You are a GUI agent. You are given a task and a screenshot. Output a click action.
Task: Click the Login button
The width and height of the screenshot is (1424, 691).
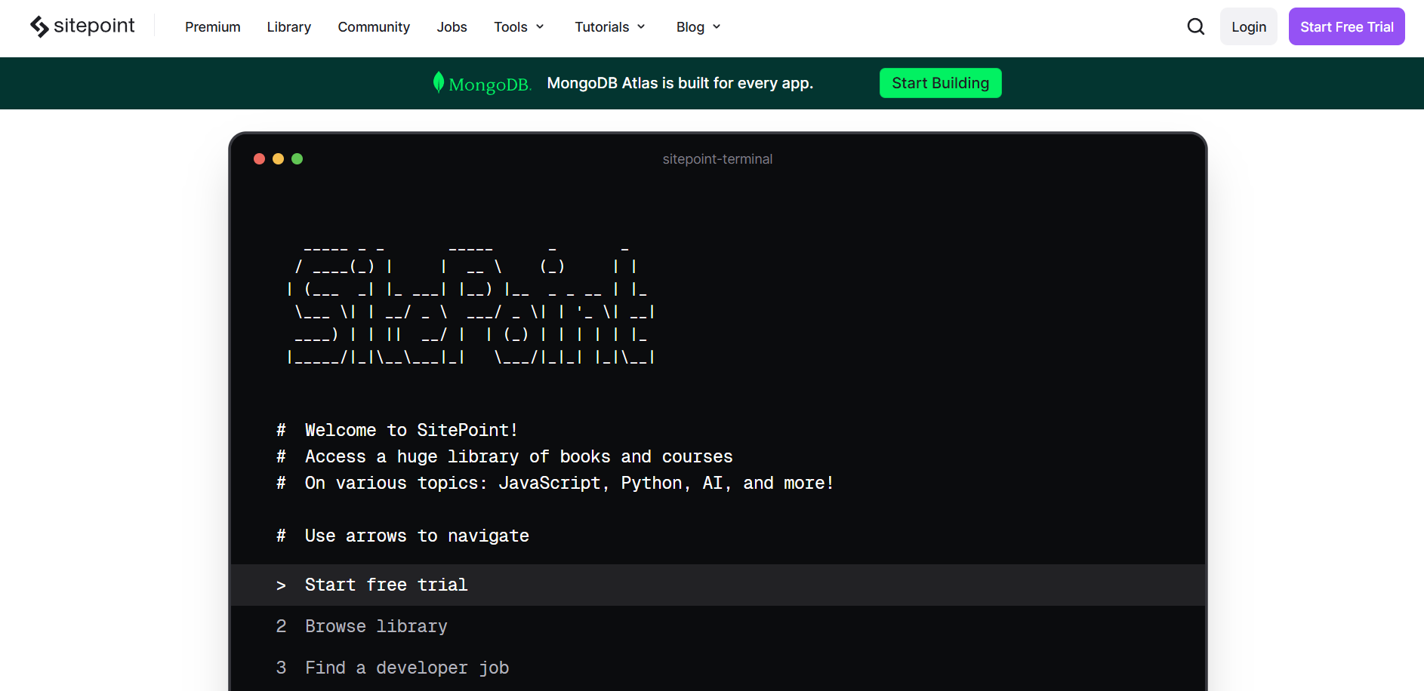coord(1249,26)
